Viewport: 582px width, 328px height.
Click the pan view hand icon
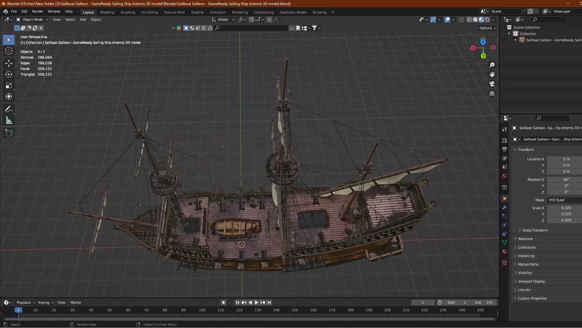(x=492, y=74)
